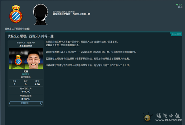Viewport: 185px width, 125px height.
Task: Click the scoreline text 西班牙人 3 - 2 巴塞罗那
Action: coord(26,43)
